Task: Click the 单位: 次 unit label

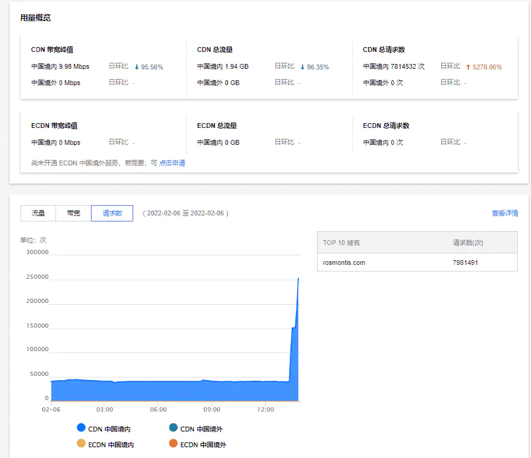Action: (x=33, y=240)
